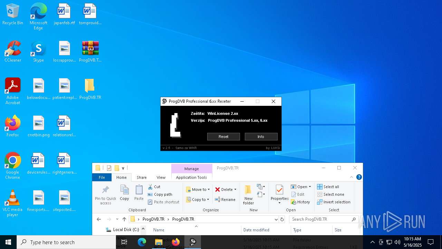Click Rename in the Organize group

[225, 200]
